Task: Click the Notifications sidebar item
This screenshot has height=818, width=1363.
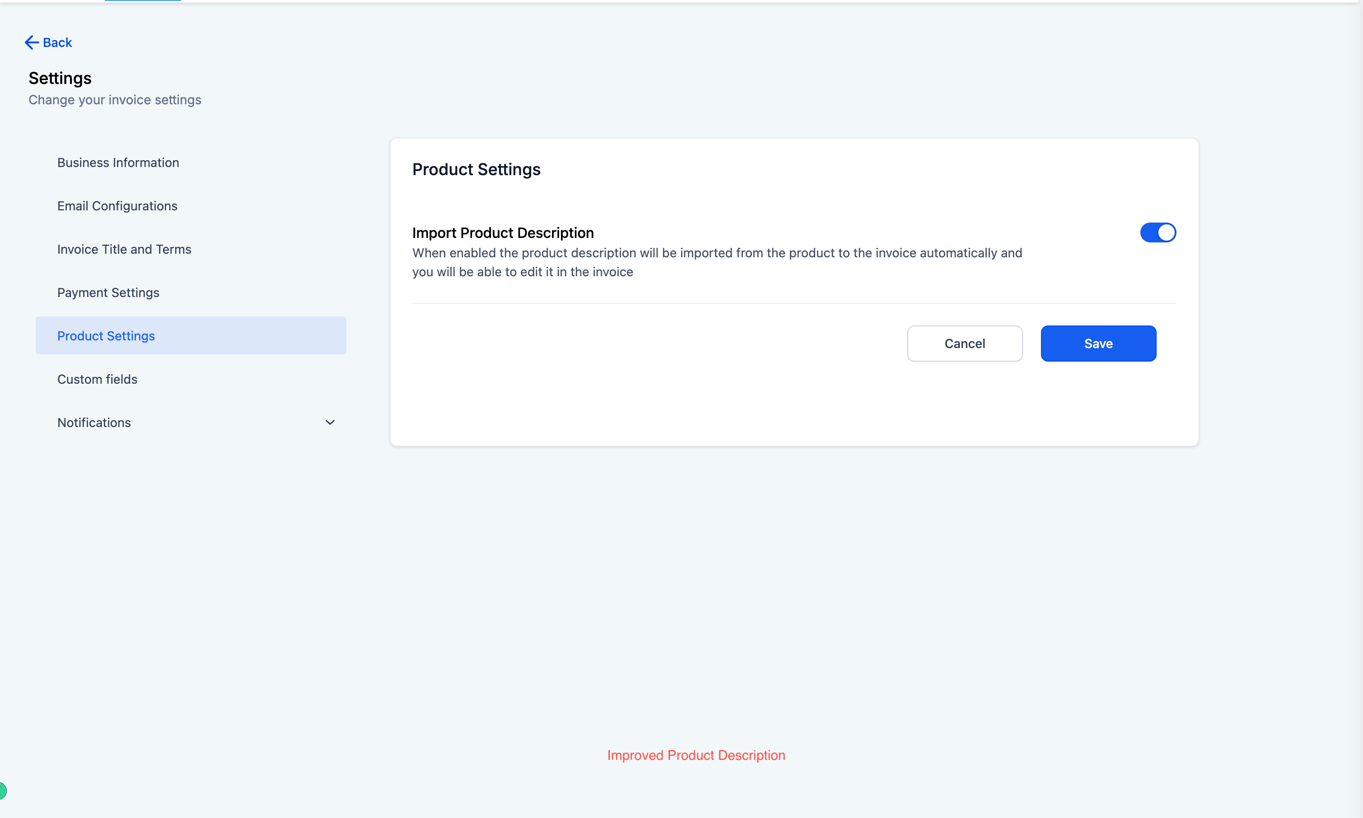Action: 94,423
